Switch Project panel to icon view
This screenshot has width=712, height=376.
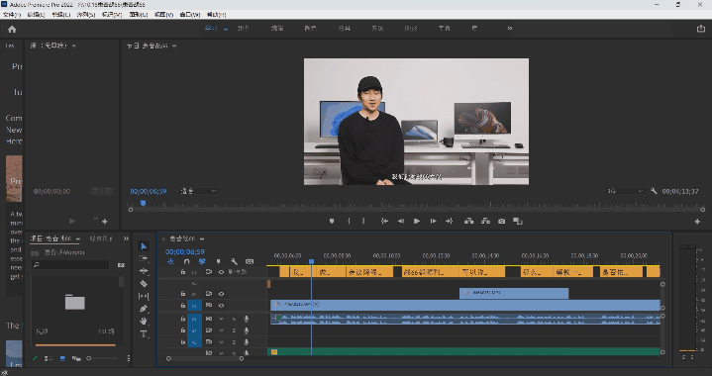(x=62, y=358)
